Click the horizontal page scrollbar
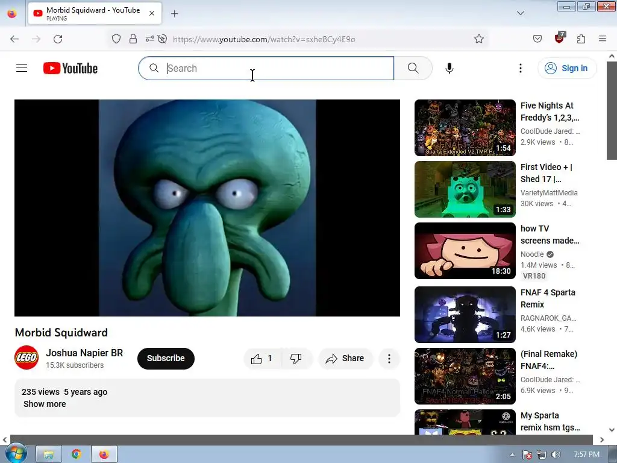The height and width of the screenshot is (463, 617). click(x=301, y=439)
